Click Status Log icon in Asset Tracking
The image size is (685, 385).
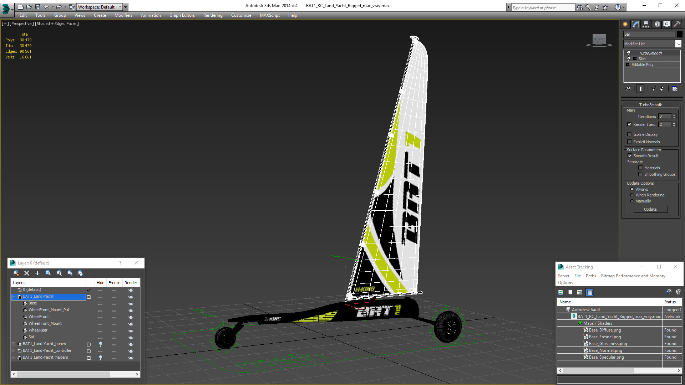click(x=570, y=292)
